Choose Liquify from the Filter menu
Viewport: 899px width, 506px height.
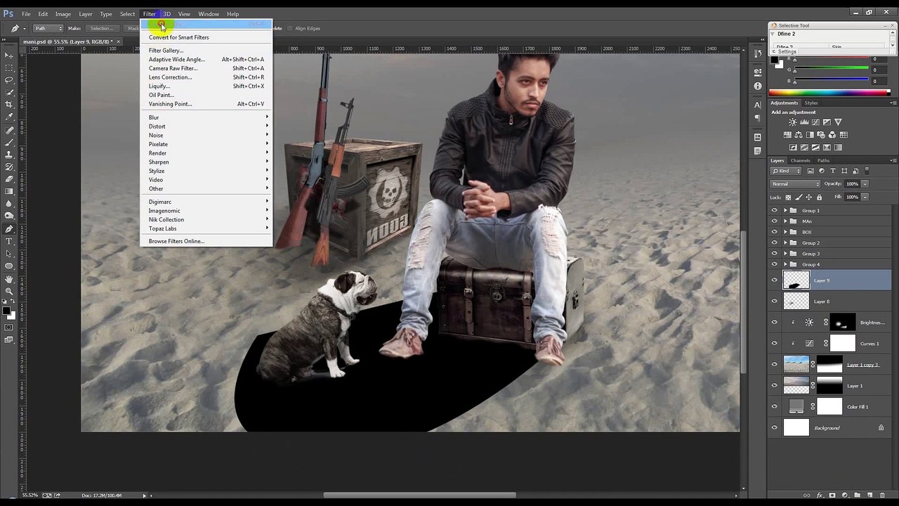pos(206,86)
